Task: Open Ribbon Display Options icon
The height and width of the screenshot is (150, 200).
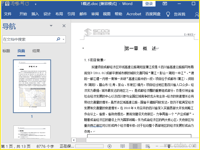Action: (165, 3)
